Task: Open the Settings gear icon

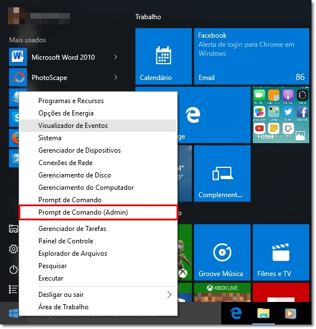Action: pos(14,249)
